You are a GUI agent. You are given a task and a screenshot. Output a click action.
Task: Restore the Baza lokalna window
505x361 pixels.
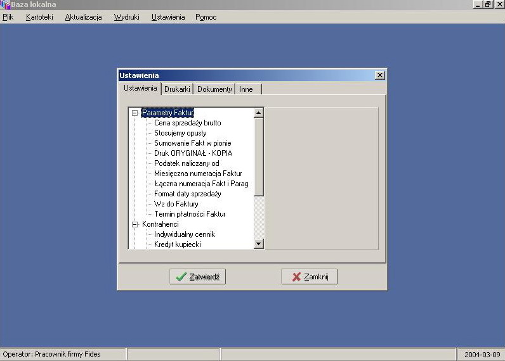pos(488,4)
